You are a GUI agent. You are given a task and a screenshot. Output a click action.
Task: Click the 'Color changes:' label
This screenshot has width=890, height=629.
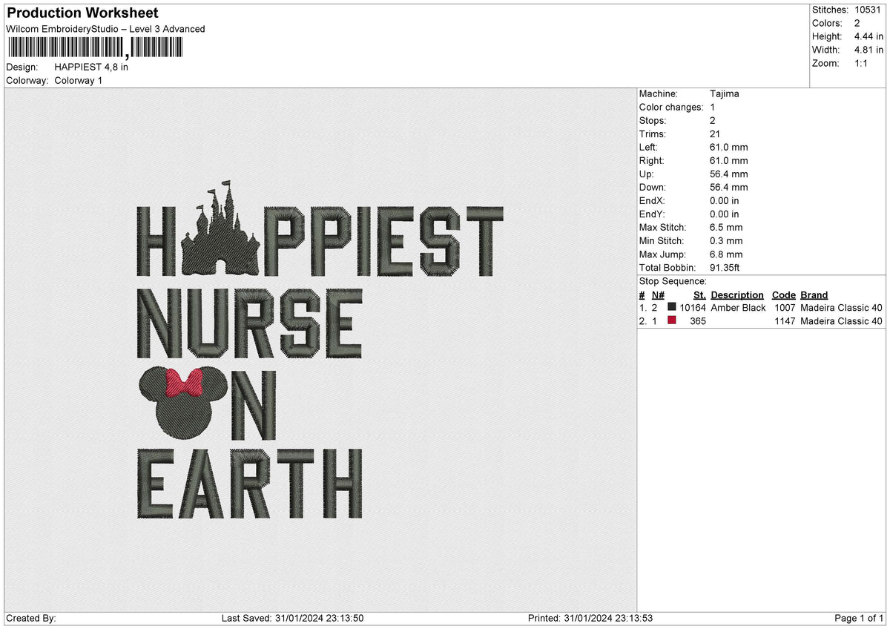tap(671, 107)
